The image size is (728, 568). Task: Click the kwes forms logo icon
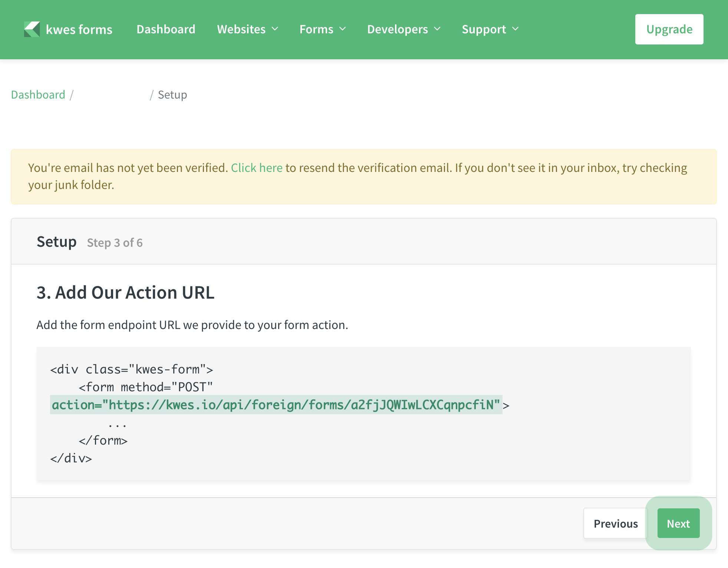(32, 29)
